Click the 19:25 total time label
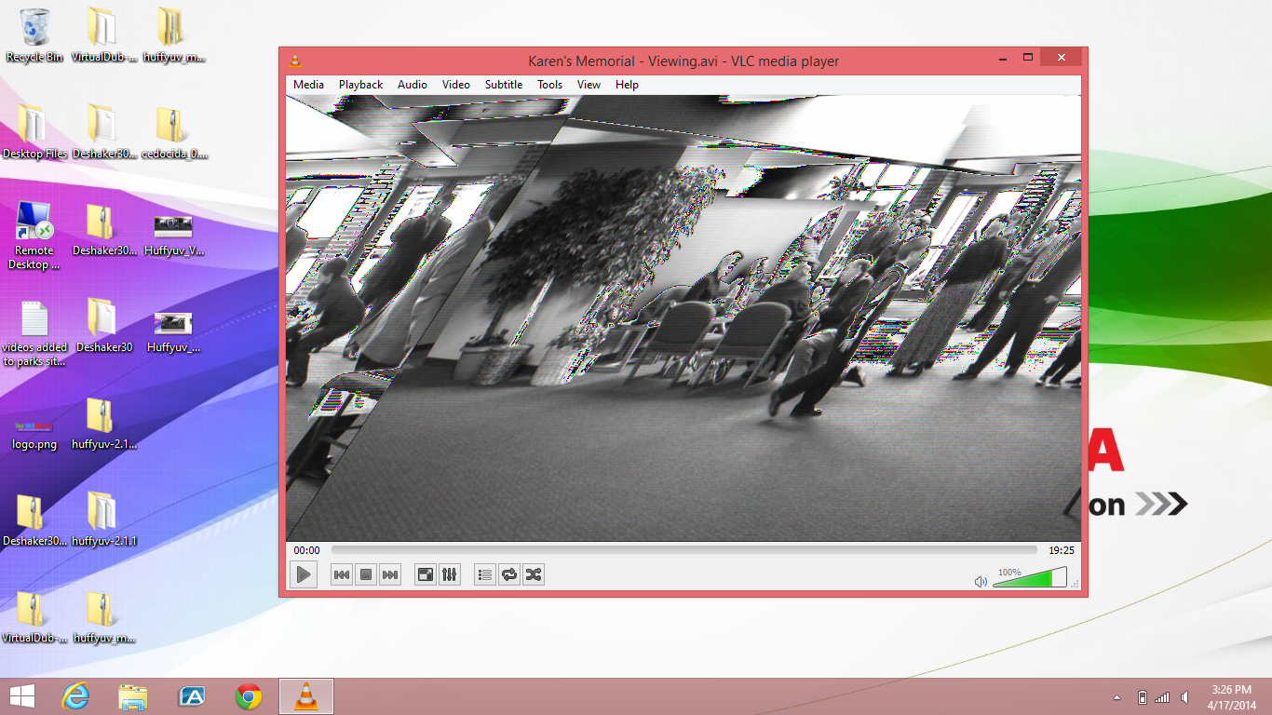Viewport: 1272px width, 715px height. click(1062, 550)
